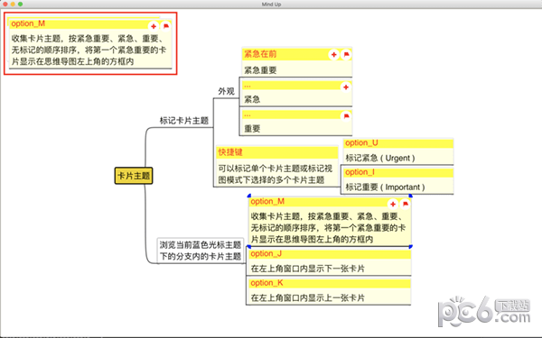The image size is (542, 338).
Task: Click body text of the top-left preview card
Action: (x=89, y=50)
